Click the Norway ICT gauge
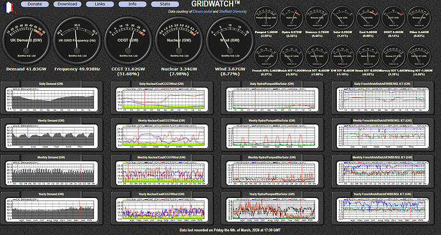Viewport: 441px width, 235px height. (x=393, y=56)
